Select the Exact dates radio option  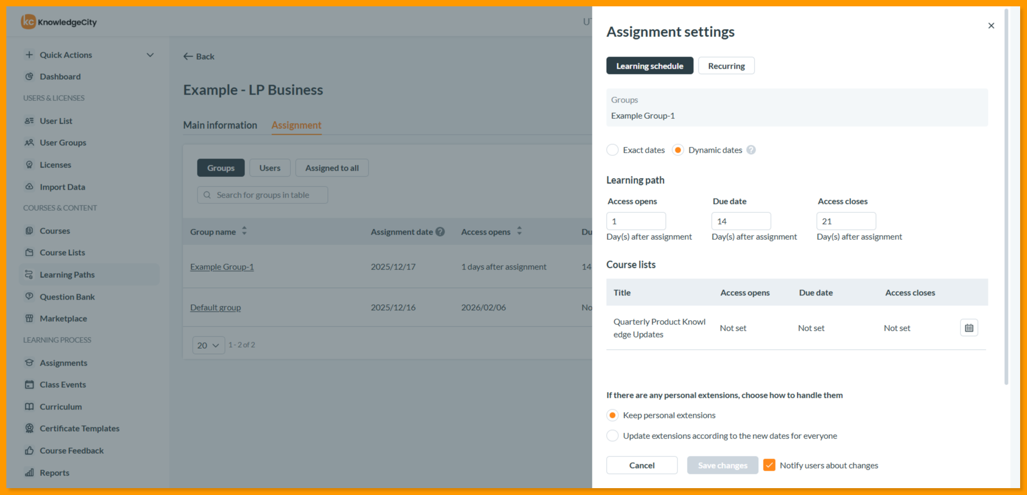[613, 150]
